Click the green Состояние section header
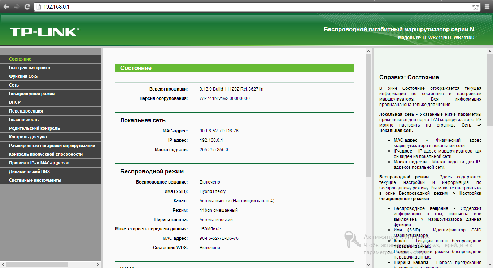This screenshot has width=493, height=269. (x=234, y=68)
